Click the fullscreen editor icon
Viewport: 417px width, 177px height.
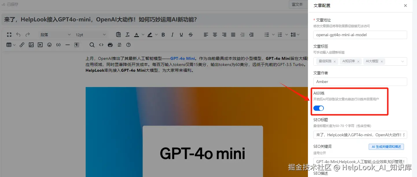click(9, 35)
